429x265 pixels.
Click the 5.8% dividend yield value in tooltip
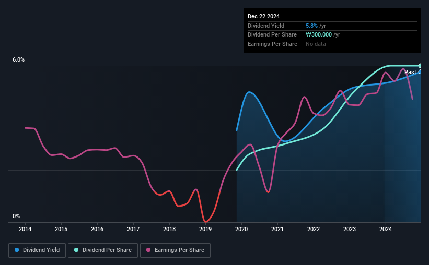tap(311, 26)
